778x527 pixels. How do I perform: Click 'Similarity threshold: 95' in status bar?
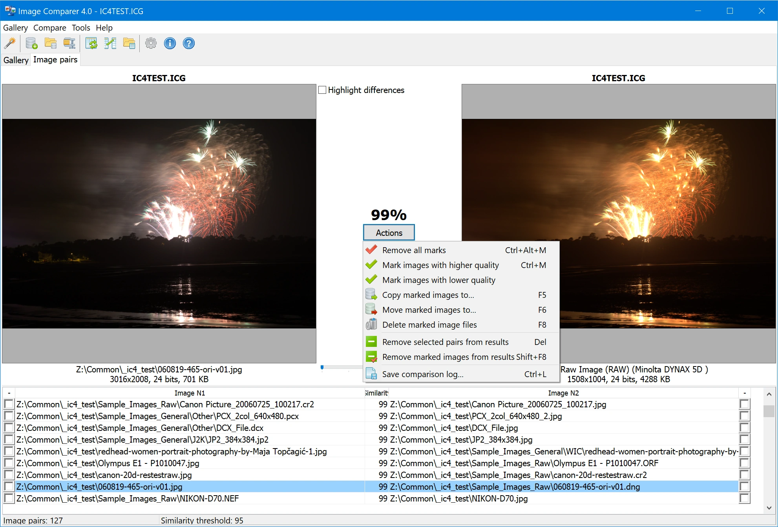click(202, 520)
